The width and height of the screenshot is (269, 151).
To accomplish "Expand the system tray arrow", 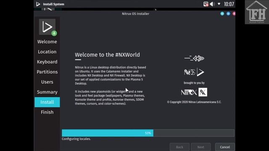I will pos(219,4).
